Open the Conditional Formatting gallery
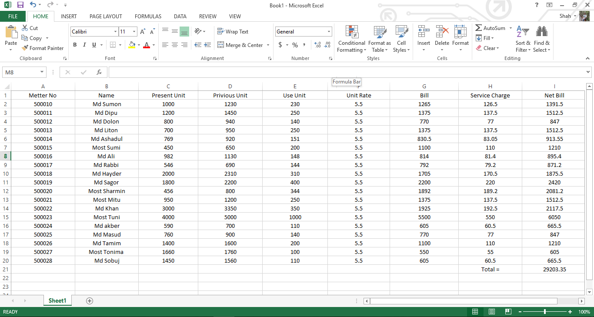This screenshot has width=594, height=317. (351, 39)
